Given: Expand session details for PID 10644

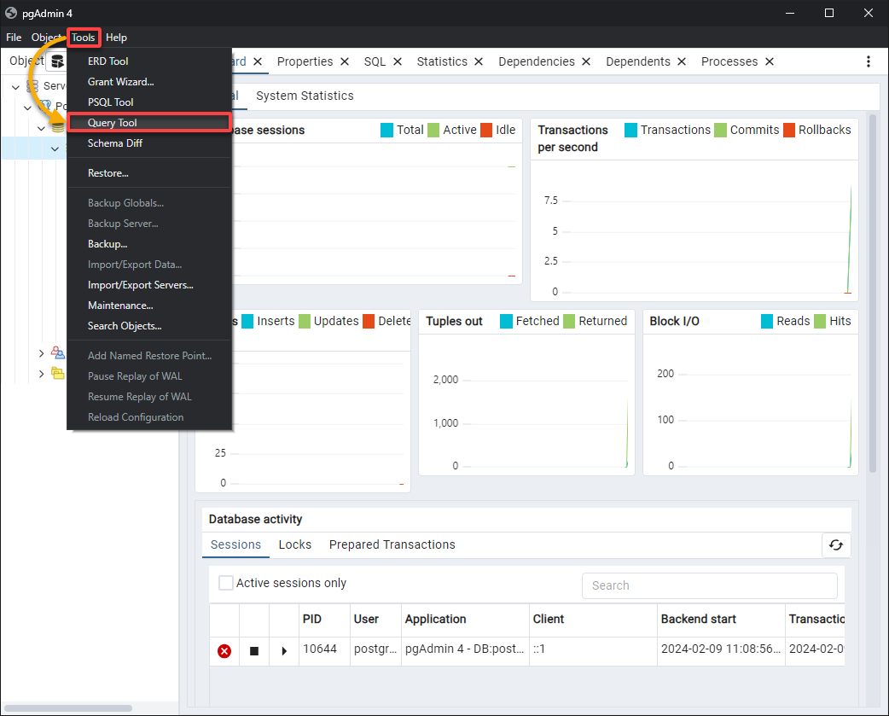Looking at the screenshot, I should coord(284,651).
